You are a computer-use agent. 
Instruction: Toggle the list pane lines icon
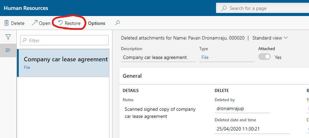(x=8, y=50)
